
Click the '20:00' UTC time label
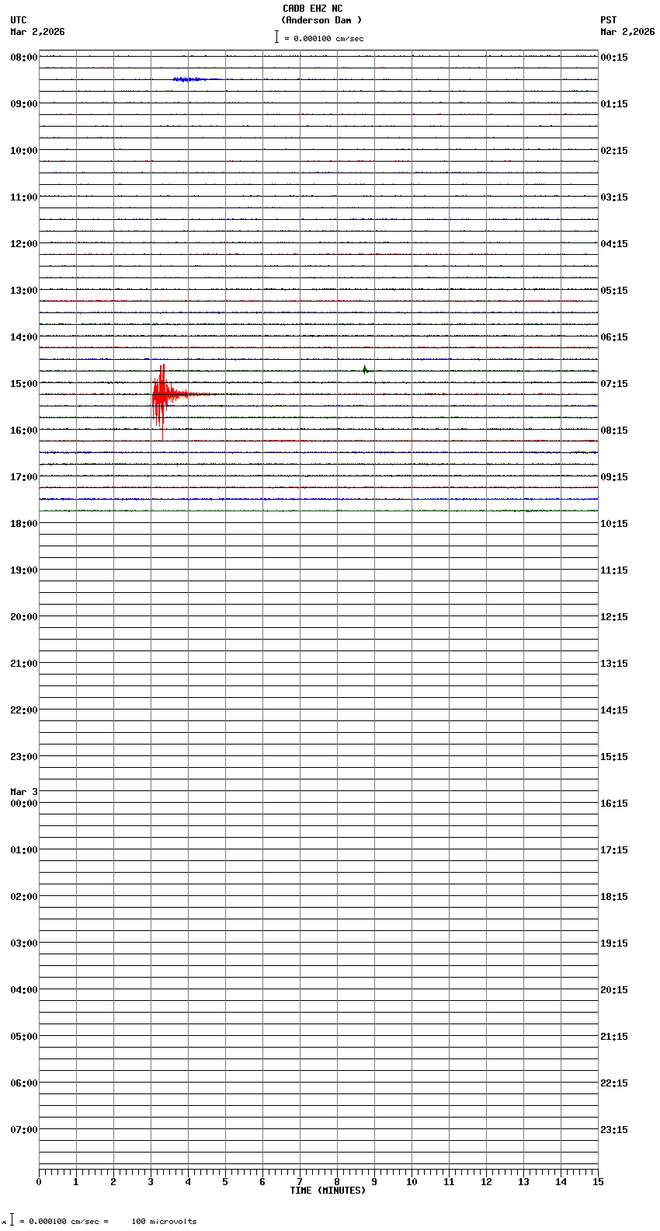click(24, 617)
